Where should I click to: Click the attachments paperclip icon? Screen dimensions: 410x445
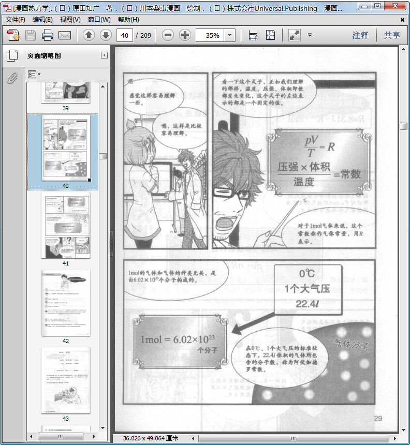tap(12, 78)
